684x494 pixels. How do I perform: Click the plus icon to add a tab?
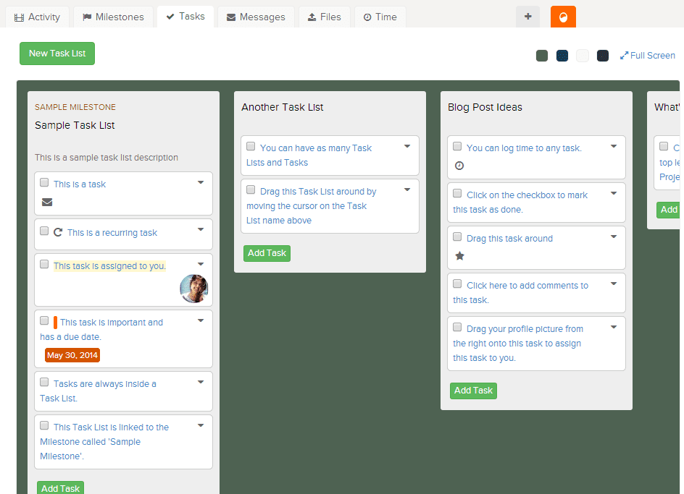(527, 17)
